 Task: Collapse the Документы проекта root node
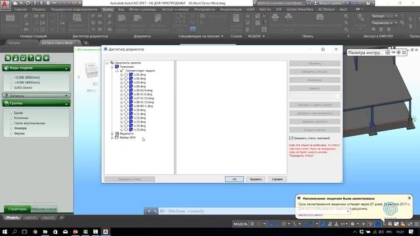tap(108, 63)
